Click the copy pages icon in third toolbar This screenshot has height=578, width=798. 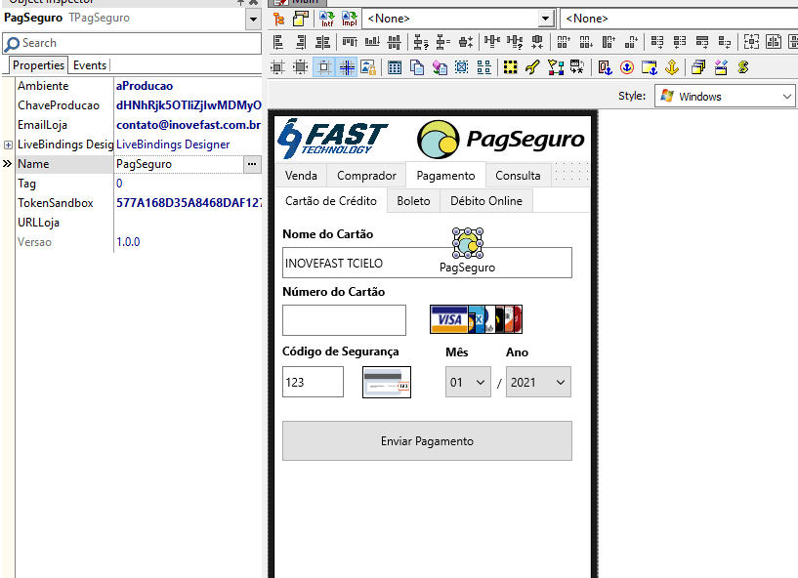(417, 67)
